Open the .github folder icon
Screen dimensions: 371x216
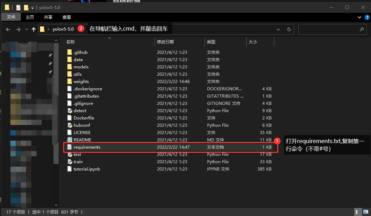tap(69, 52)
